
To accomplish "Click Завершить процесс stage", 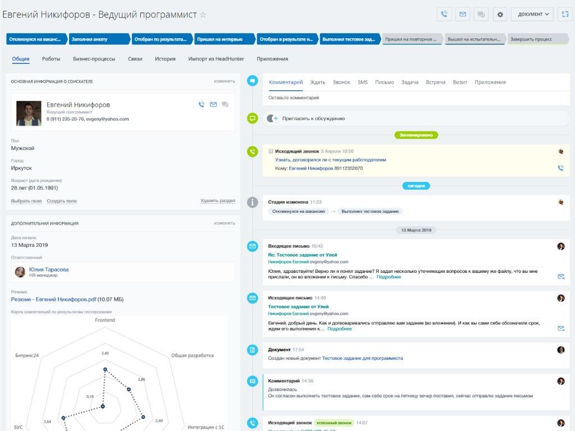I will click(537, 39).
